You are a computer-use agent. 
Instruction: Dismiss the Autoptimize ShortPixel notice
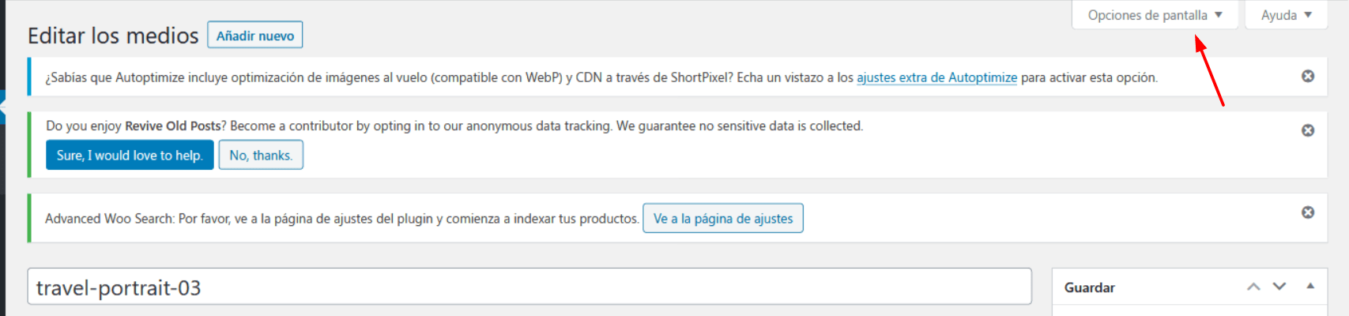[1308, 76]
